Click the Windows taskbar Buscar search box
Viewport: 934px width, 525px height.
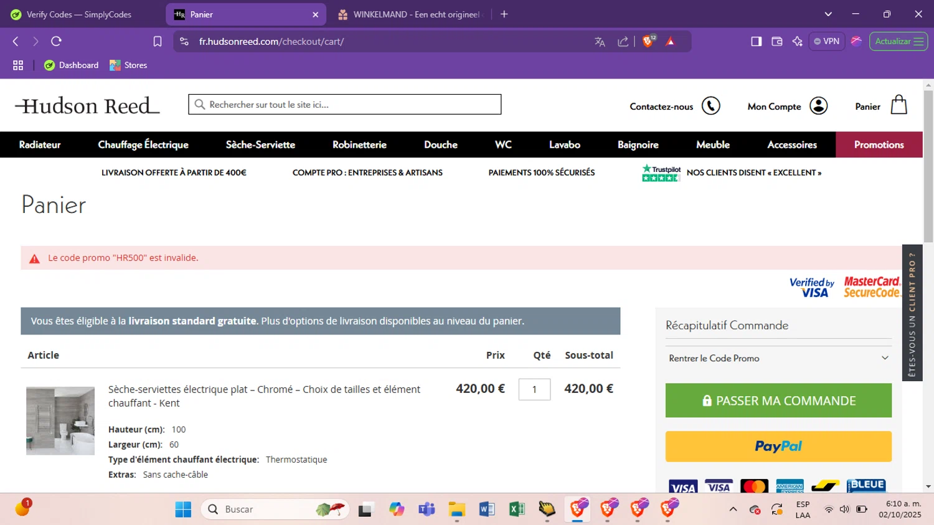tap(275, 509)
